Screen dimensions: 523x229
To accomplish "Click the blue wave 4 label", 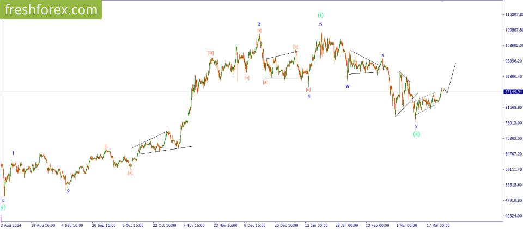I will point(308,96).
